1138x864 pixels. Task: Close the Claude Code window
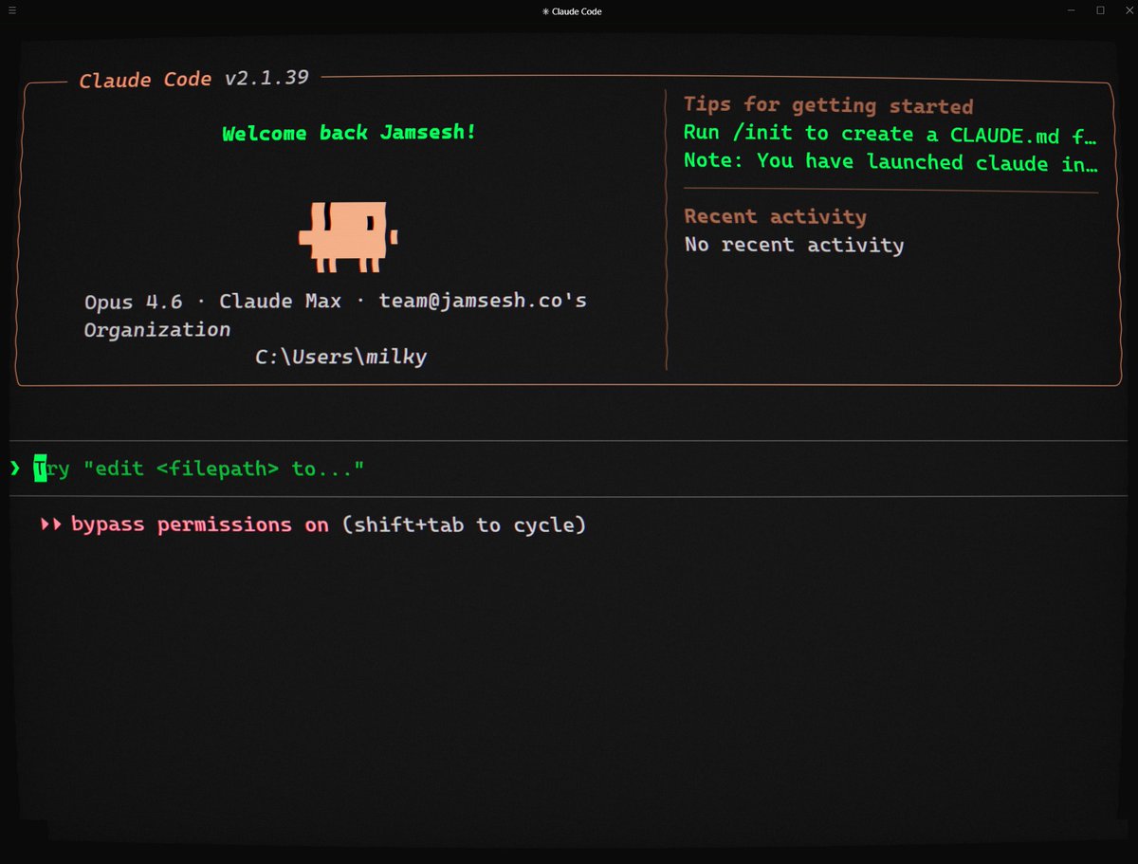tap(1128, 10)
